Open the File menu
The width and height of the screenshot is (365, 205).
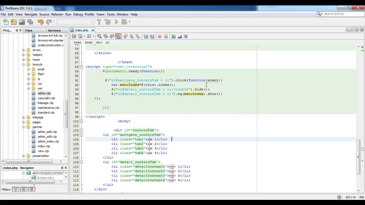(x=3, y=14)
